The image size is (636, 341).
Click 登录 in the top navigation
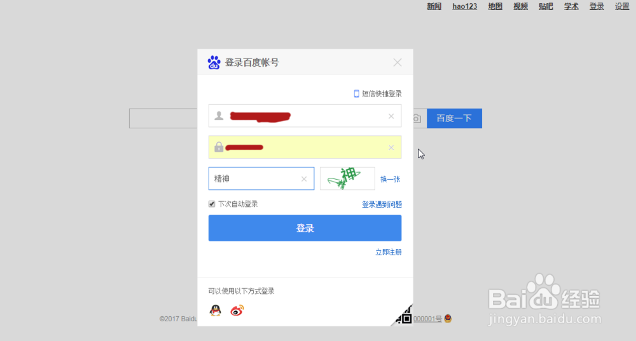point(597,6)
